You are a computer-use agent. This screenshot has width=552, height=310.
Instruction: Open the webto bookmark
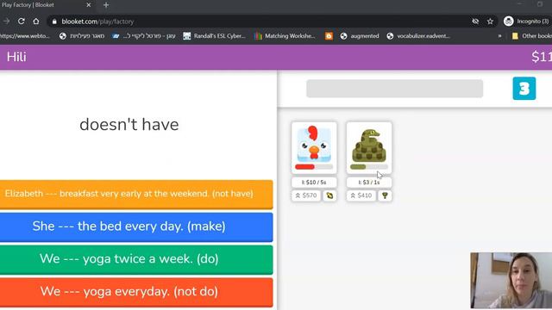tap(25, 36)
